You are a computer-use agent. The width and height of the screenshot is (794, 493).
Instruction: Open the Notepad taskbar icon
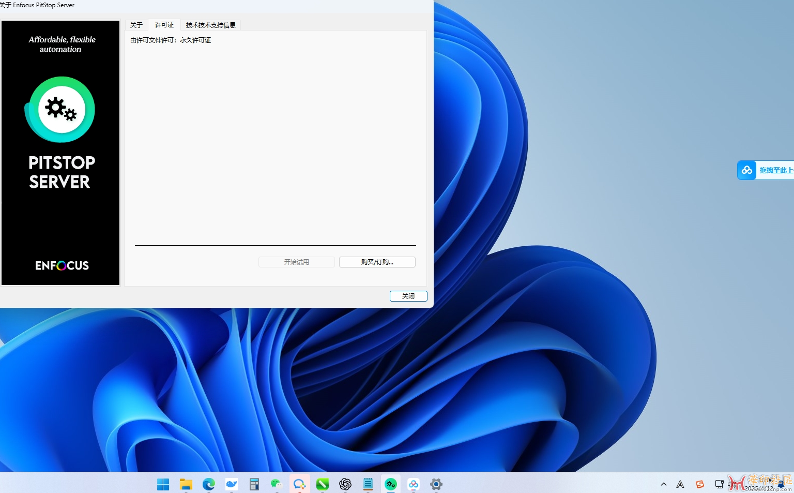coord(368,484)
